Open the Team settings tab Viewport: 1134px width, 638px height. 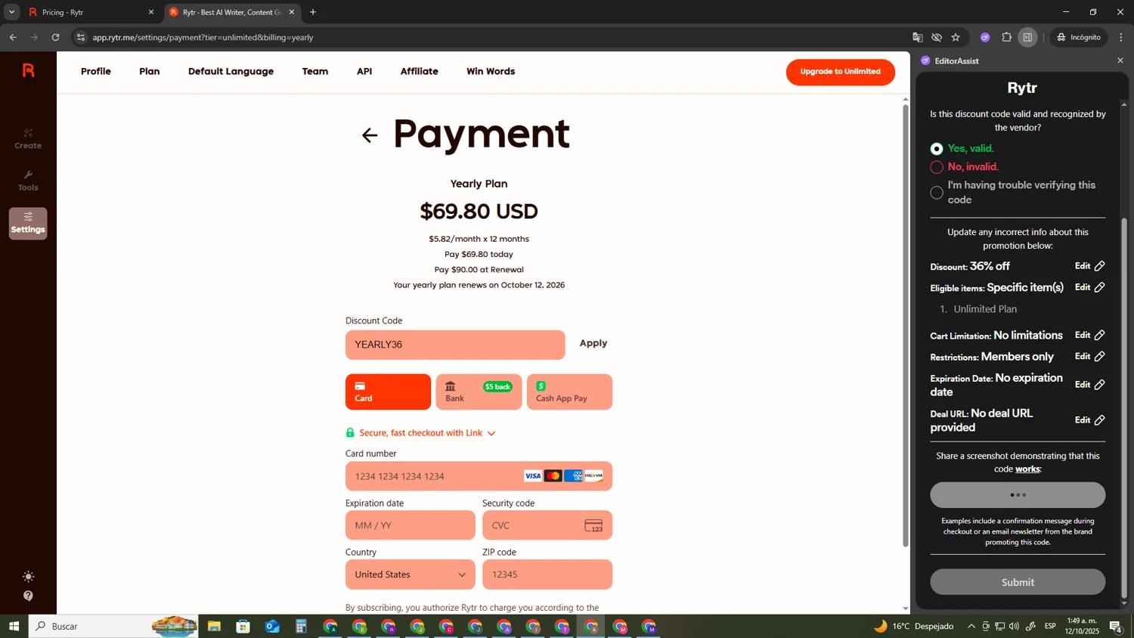pyautogui.click(x=315, y=72)
